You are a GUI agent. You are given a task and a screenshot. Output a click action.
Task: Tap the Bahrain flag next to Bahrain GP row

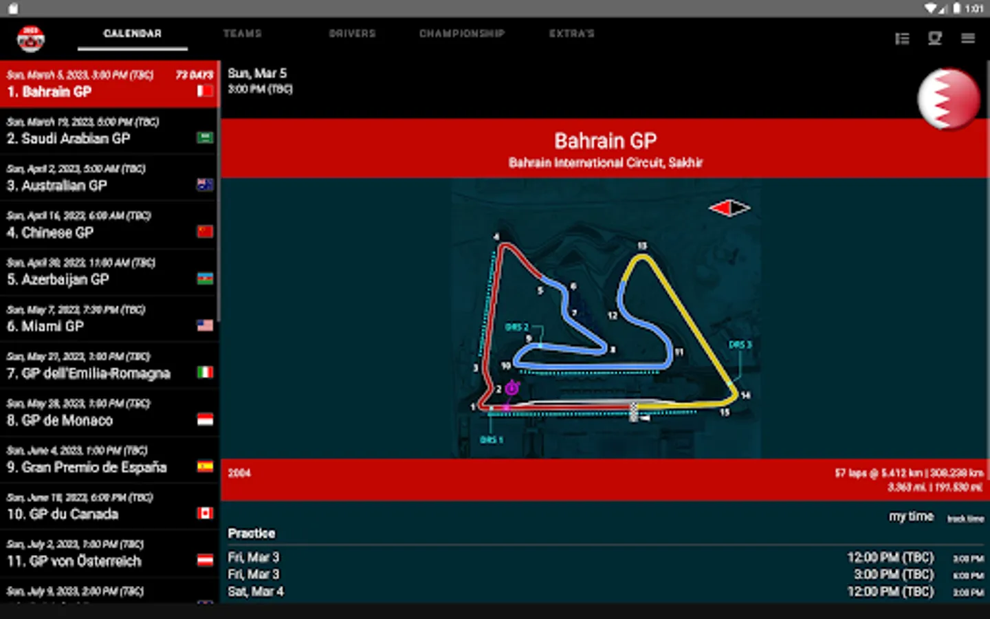205,91
